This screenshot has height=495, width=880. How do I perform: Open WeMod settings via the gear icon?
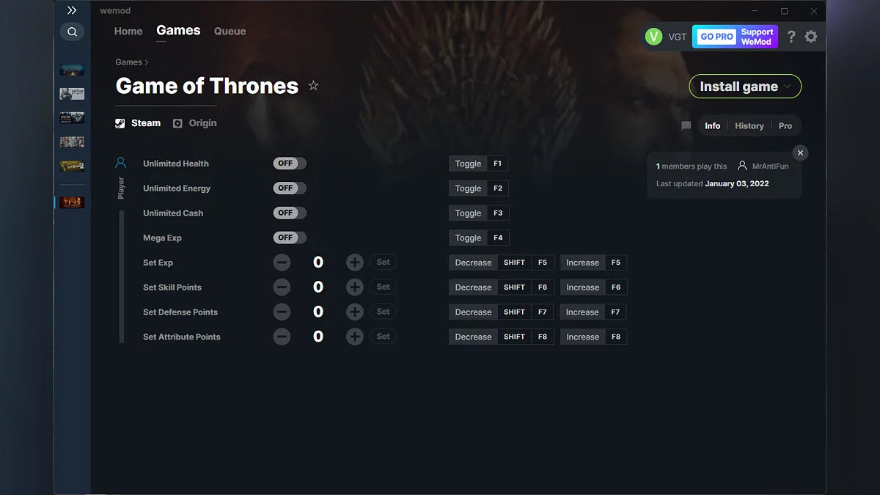[811, 36]
